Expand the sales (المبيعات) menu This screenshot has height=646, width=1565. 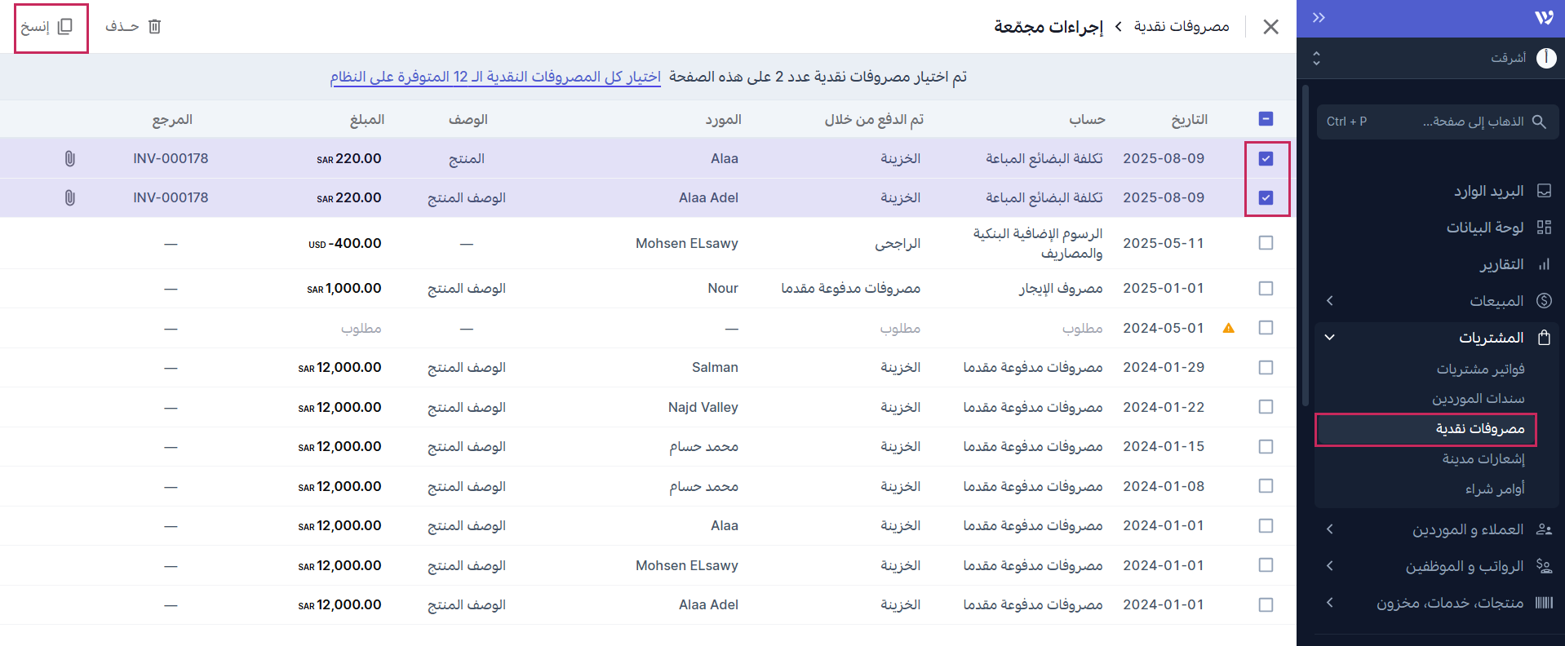[x=1330, y=301]
